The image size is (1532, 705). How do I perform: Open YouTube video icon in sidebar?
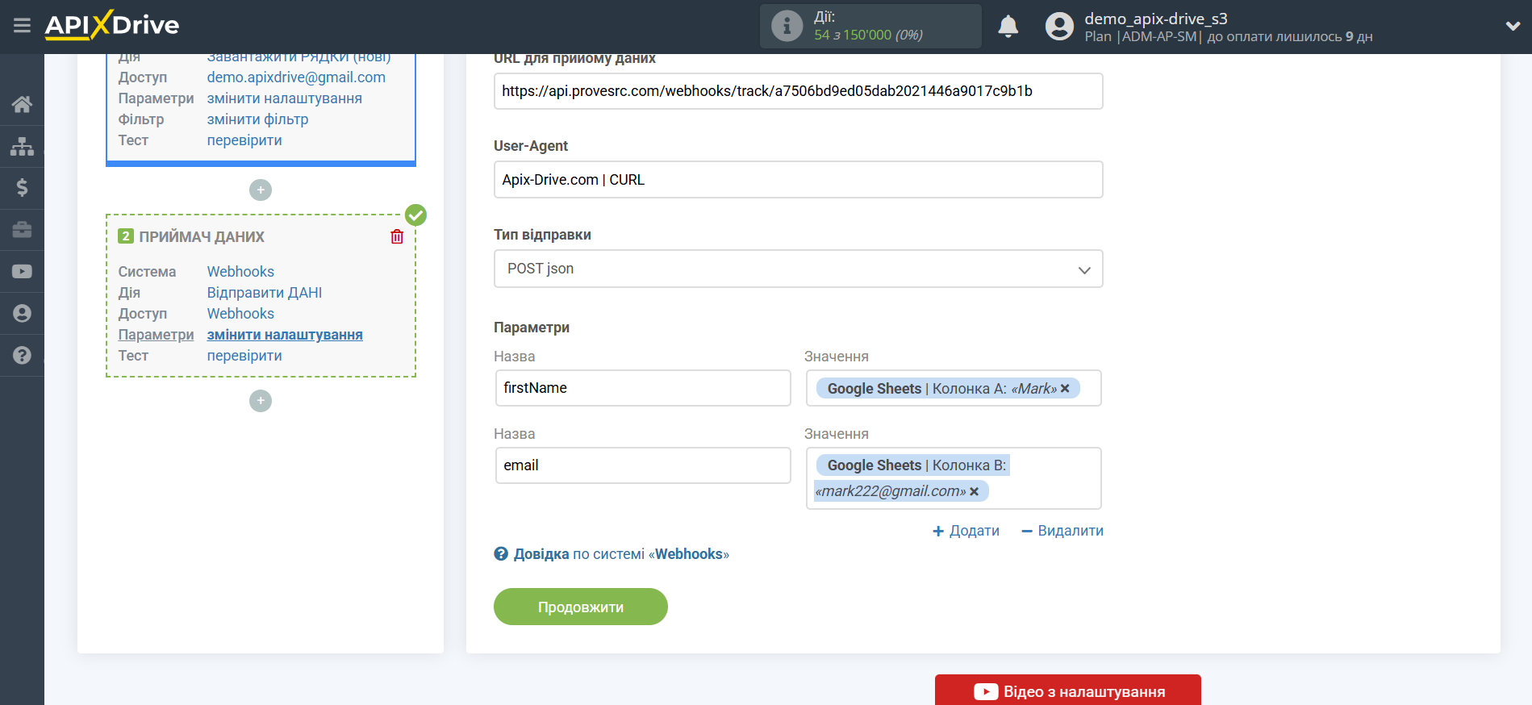click(x=22, y=272)
